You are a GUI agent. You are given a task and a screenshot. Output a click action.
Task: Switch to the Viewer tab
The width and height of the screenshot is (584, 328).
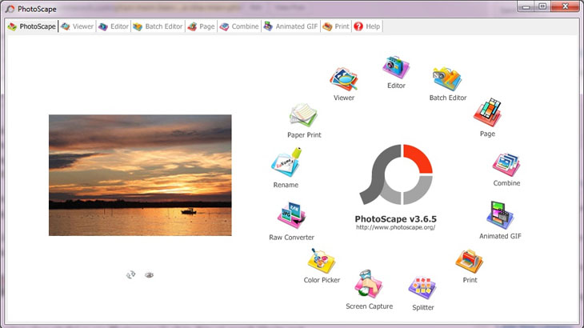coord(78,26)
